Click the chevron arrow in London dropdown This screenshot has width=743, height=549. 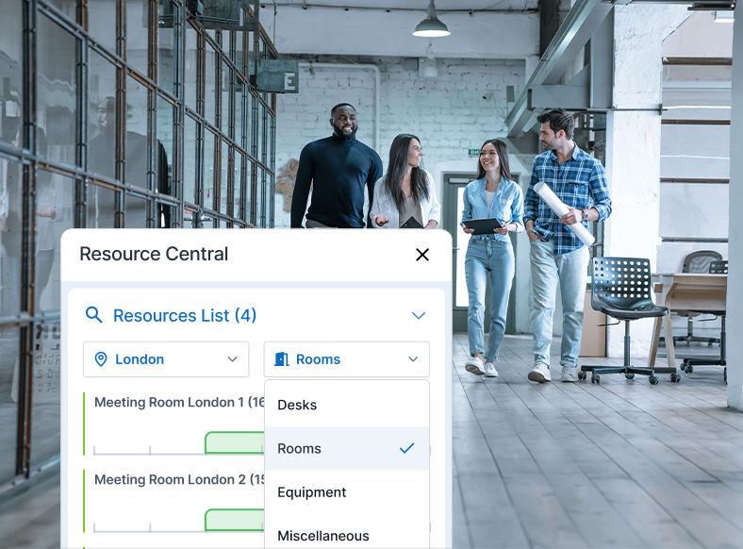click(232, 359)
